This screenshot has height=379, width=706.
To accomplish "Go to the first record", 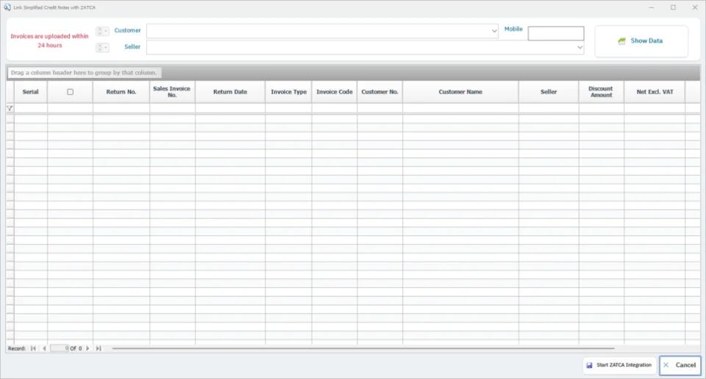I will point(33,348).
